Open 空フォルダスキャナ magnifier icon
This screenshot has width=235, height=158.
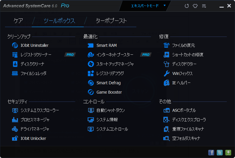[x=167, y=138]
